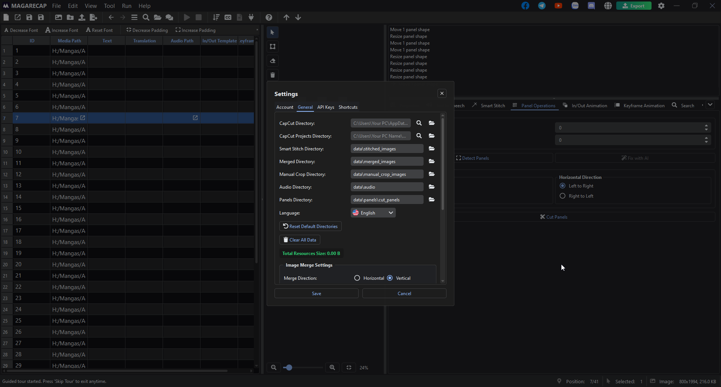Select the eraser tool
Screen dimensions: 721x387
pos(273,61)
